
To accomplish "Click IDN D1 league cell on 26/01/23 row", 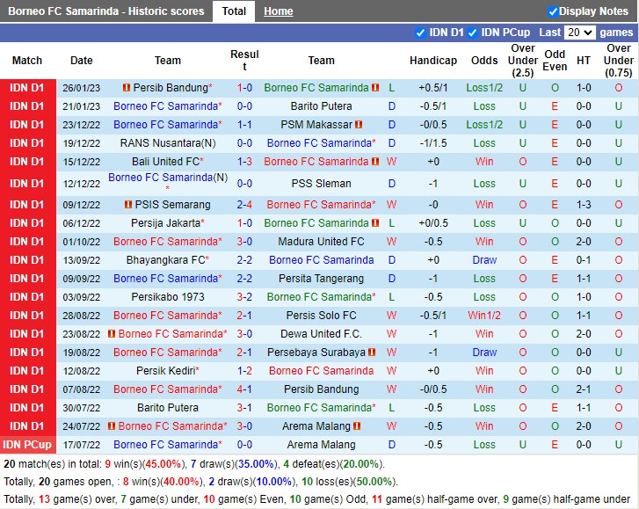I will [x=28, y=88].
